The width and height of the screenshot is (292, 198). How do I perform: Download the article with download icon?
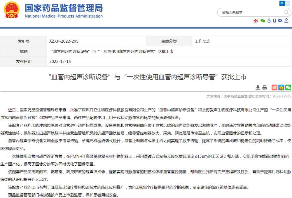[258, 87]
